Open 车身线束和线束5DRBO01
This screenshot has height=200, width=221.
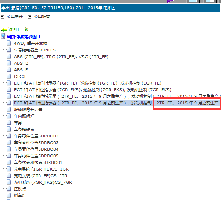point(38,162)
